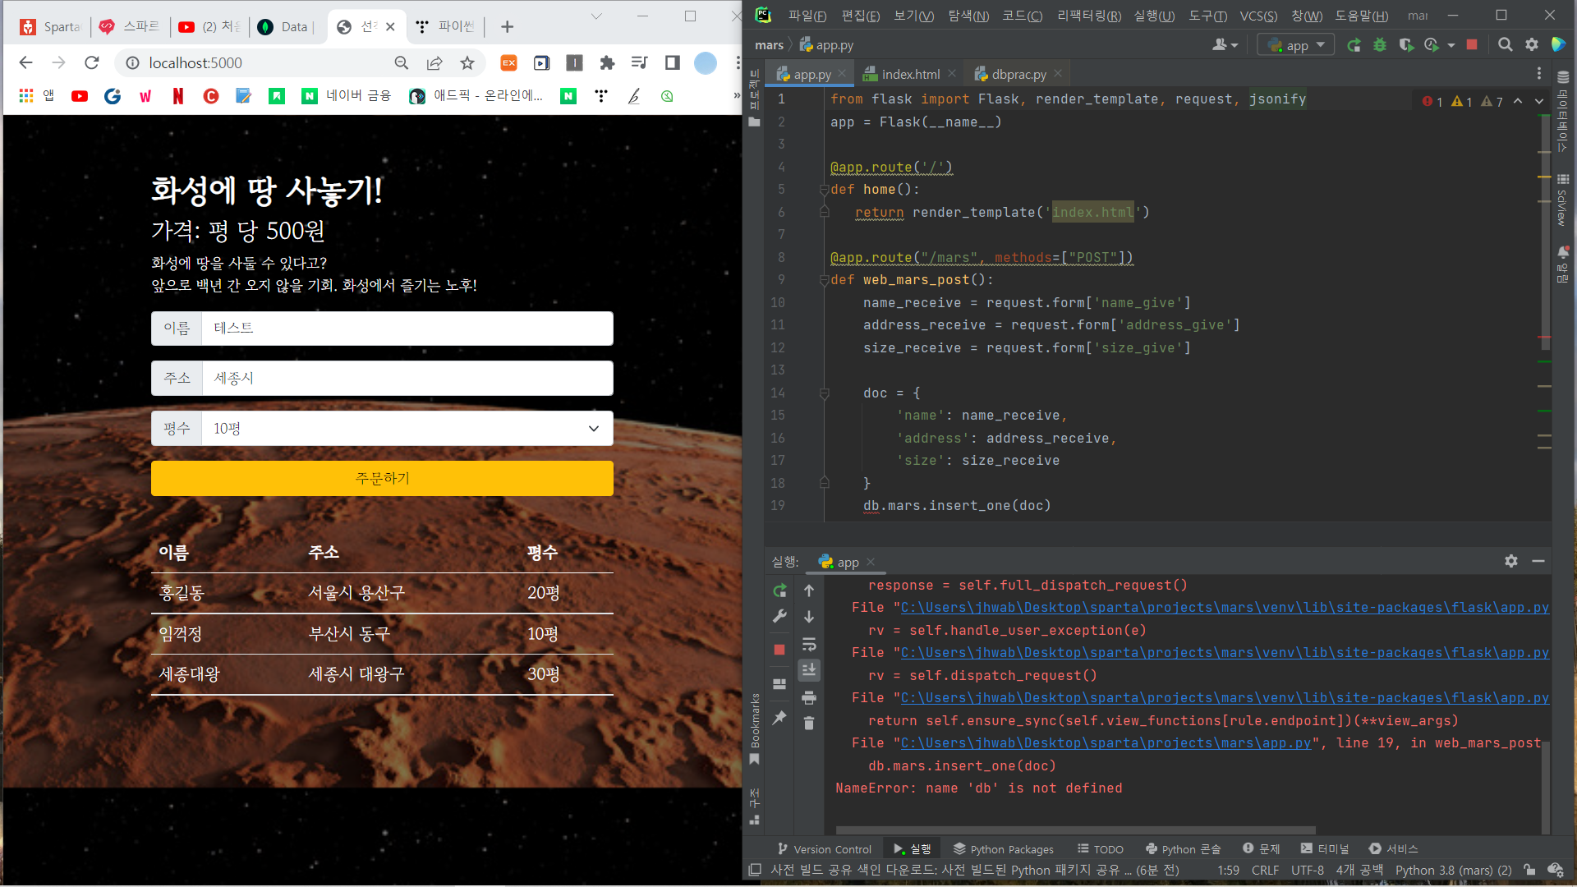Open the Google bookmark icon
This screenshot has width=1577, height=887.
point(113,96)
